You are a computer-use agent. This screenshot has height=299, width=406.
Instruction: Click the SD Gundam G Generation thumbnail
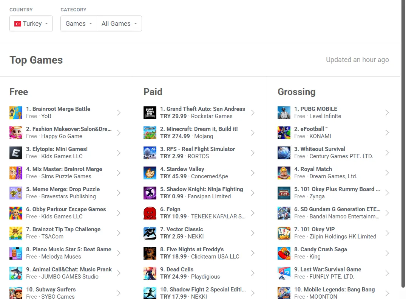pos(284,213)
